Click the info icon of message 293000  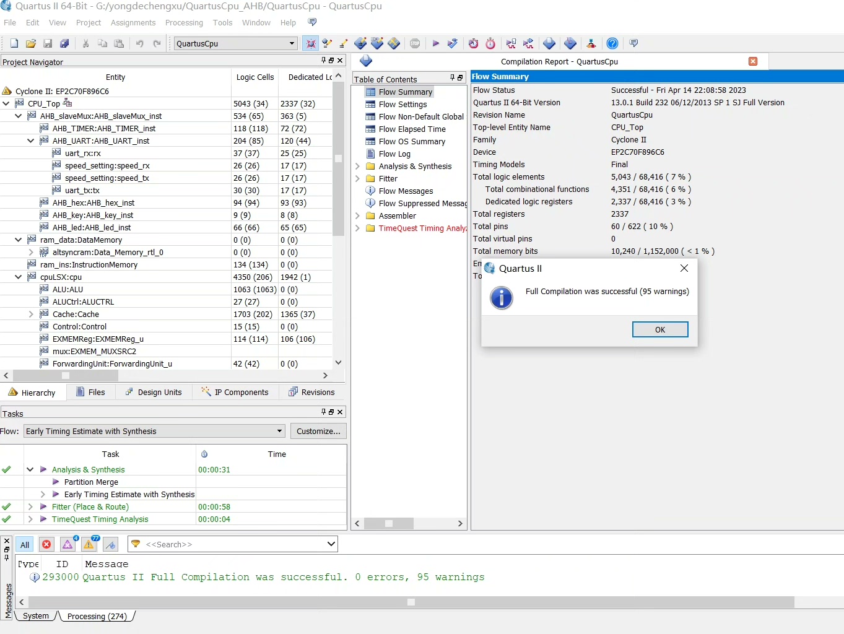click(x=35, y=577)
